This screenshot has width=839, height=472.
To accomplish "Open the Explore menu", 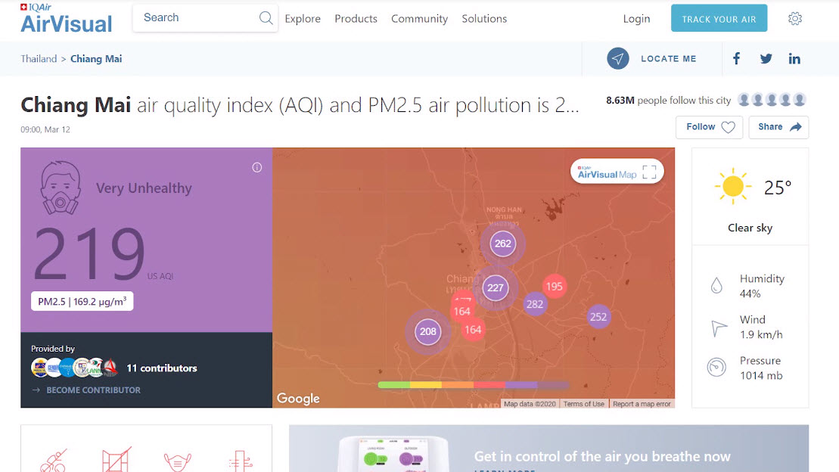I will coord(303,19).
